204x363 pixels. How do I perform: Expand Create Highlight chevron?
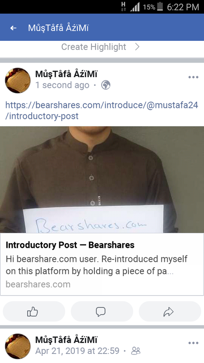(137, 47)
